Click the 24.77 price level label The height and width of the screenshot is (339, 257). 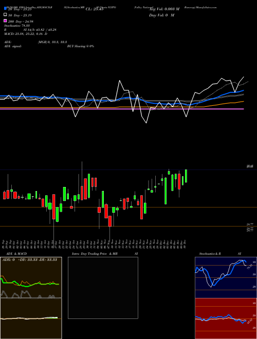[x=250, y=224]
